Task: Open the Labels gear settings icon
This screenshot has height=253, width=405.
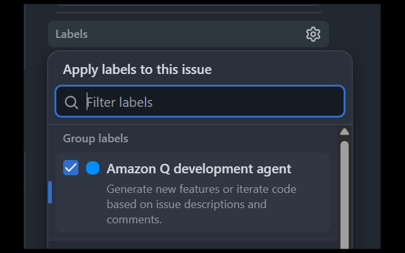Action: click(x=313, y=34)
